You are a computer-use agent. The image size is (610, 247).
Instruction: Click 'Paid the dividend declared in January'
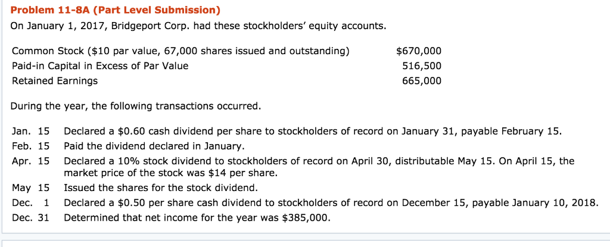[154, 146]
